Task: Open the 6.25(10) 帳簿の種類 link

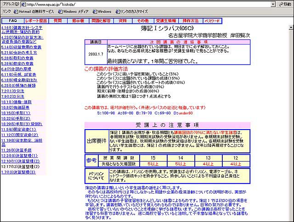Action: [18, 86]
